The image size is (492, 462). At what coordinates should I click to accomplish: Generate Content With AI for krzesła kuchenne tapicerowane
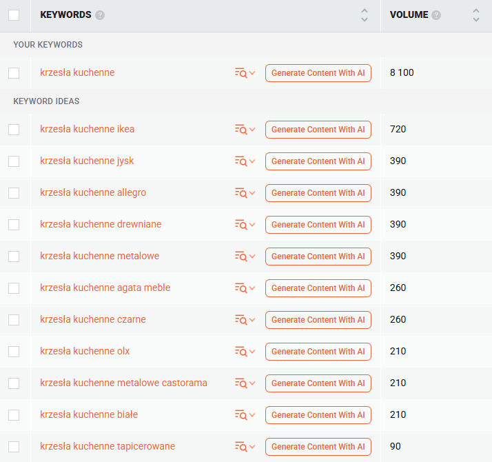(x=318, y=447)
